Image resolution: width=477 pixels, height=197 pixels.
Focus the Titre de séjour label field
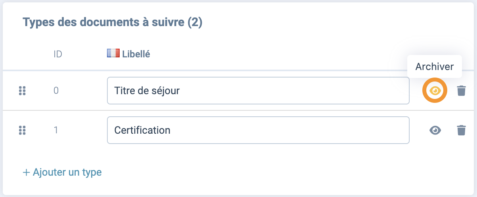[258, 91]
